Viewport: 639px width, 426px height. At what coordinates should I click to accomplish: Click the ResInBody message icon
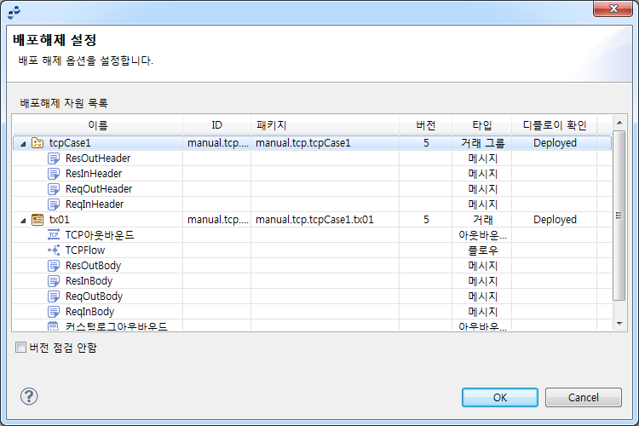coord(54,281)
